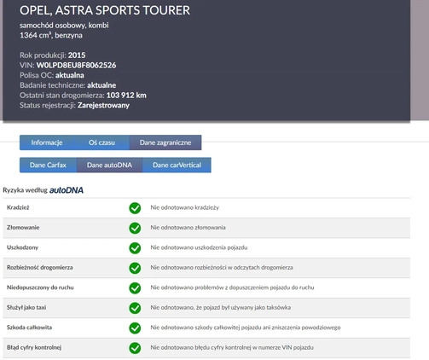Click the text Nie odnotowano uszkodzenia pojazdu
This screenshot has width=429, height=360.
point(199,247)
